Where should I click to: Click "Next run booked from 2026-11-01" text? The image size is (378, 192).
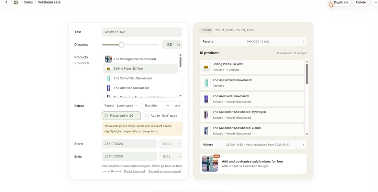pyautogui.click(x=268, y=145)
